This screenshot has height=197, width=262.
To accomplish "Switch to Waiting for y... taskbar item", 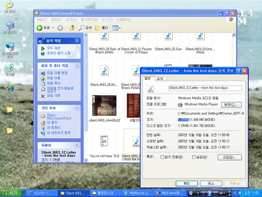I will 138,193.
